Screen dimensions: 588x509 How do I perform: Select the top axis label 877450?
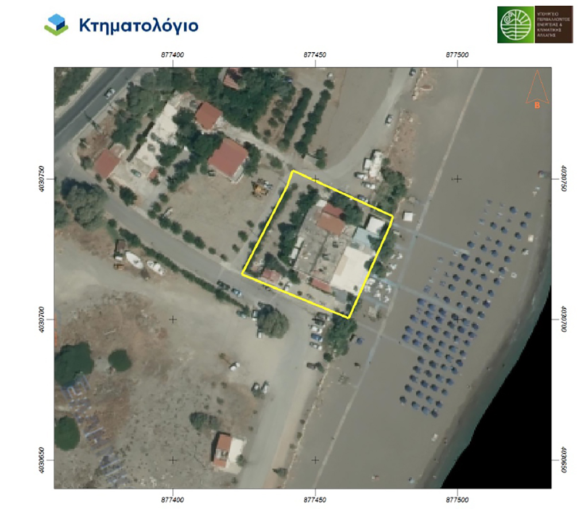coord(315,55)
